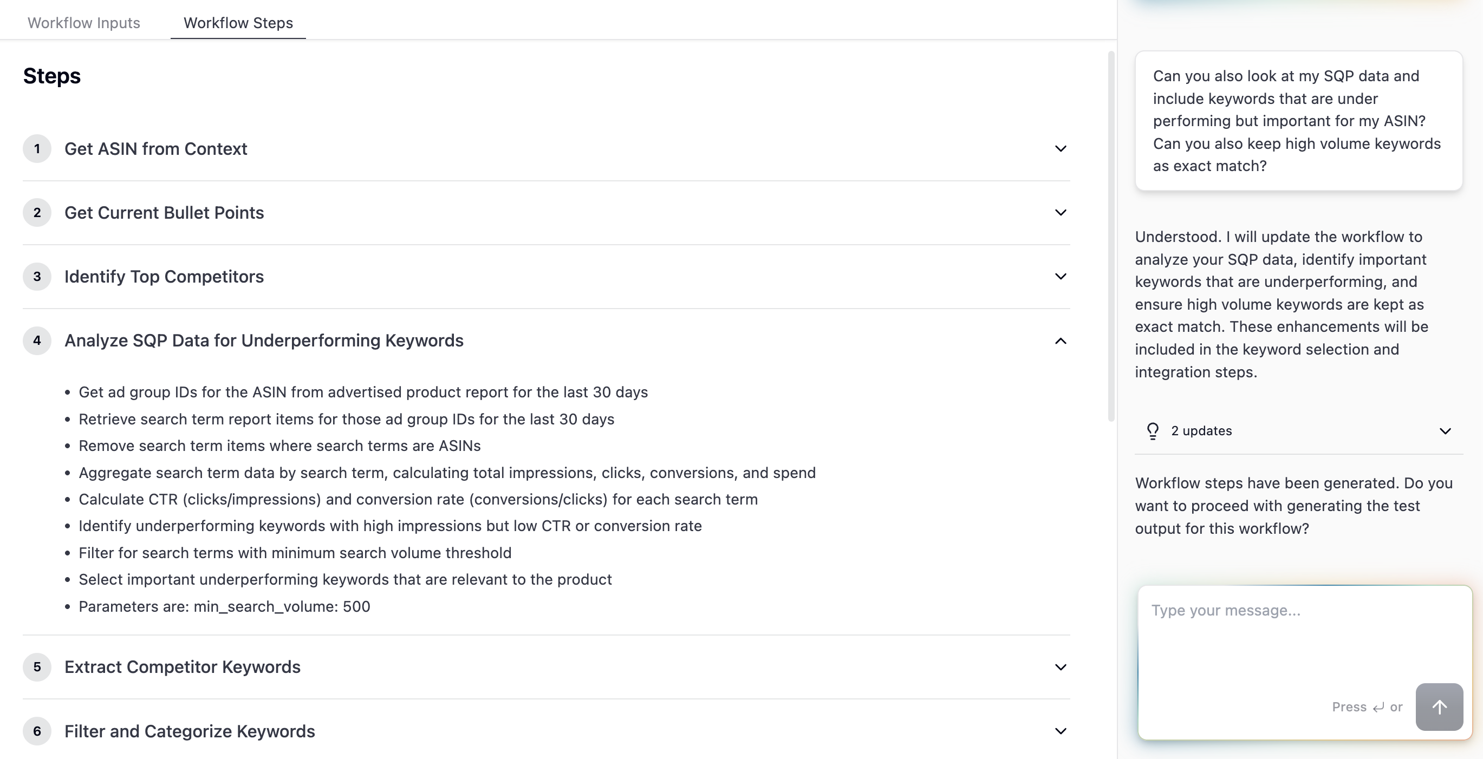Expand Filter and Categorize Keywords chevron
The height and width of the screenshot is (759, 1483).
(1061, 731)
